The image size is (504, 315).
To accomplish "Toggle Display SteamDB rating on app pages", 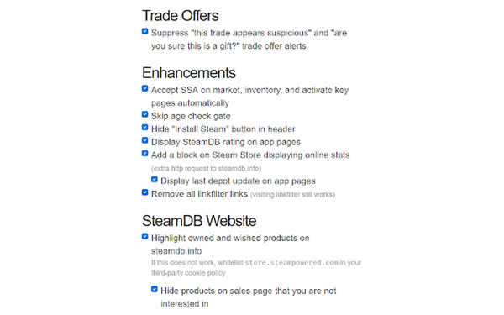I will (x=145, y=140).
